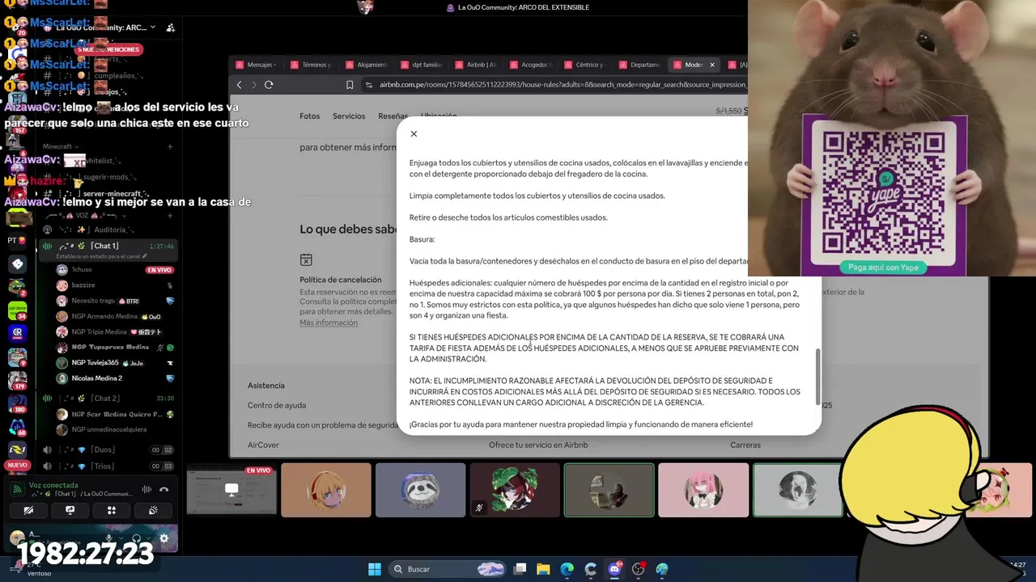The height and width of the screenshot is (582, 1036).
Task: Toggle camera in Discord voice panel
Action: 28,510
